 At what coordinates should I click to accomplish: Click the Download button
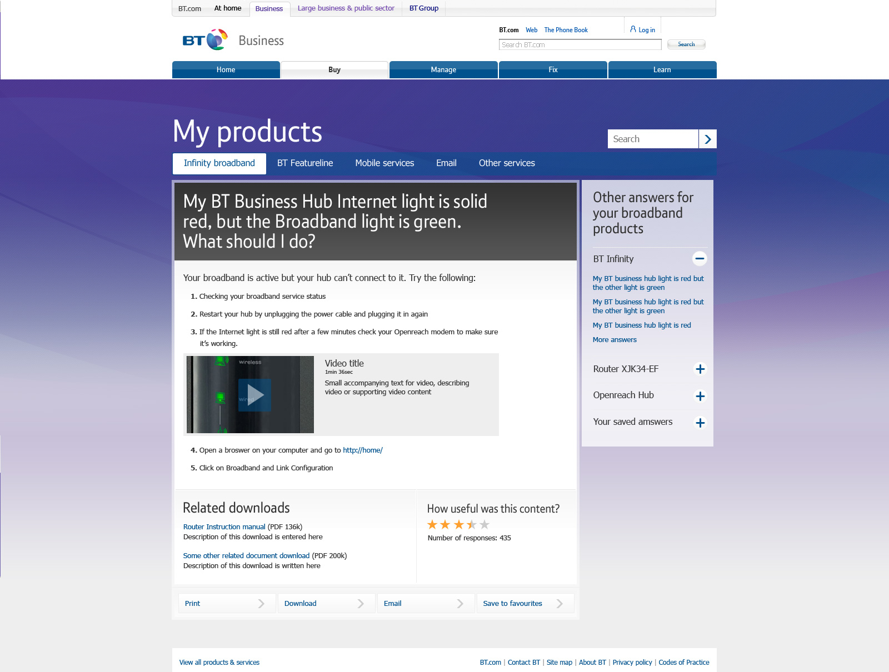326,603
